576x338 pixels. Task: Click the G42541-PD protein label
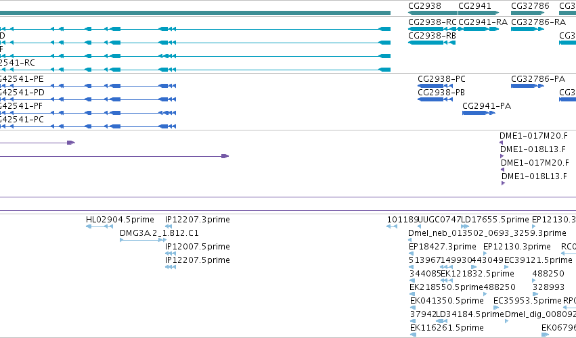coord(22,93)
